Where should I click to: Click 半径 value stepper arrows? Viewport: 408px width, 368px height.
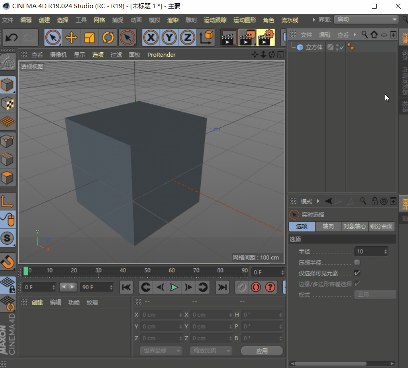tap(386, 251)
